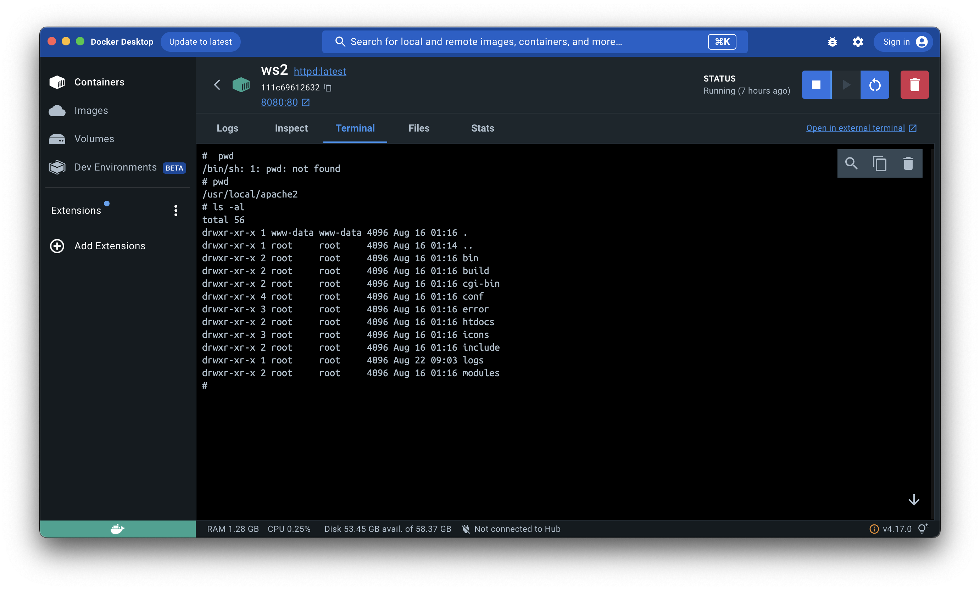
Task: Search within the terminal output
Action: [851, 163]
